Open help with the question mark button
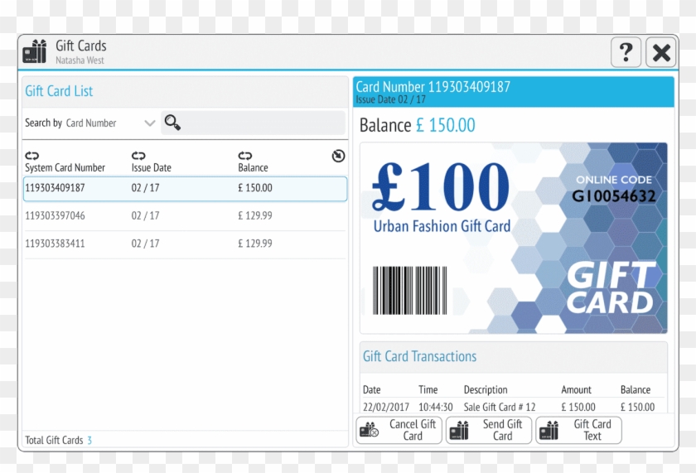Viewport: 696px width, 473px height. pyautogui.click(x=626, y=52)
